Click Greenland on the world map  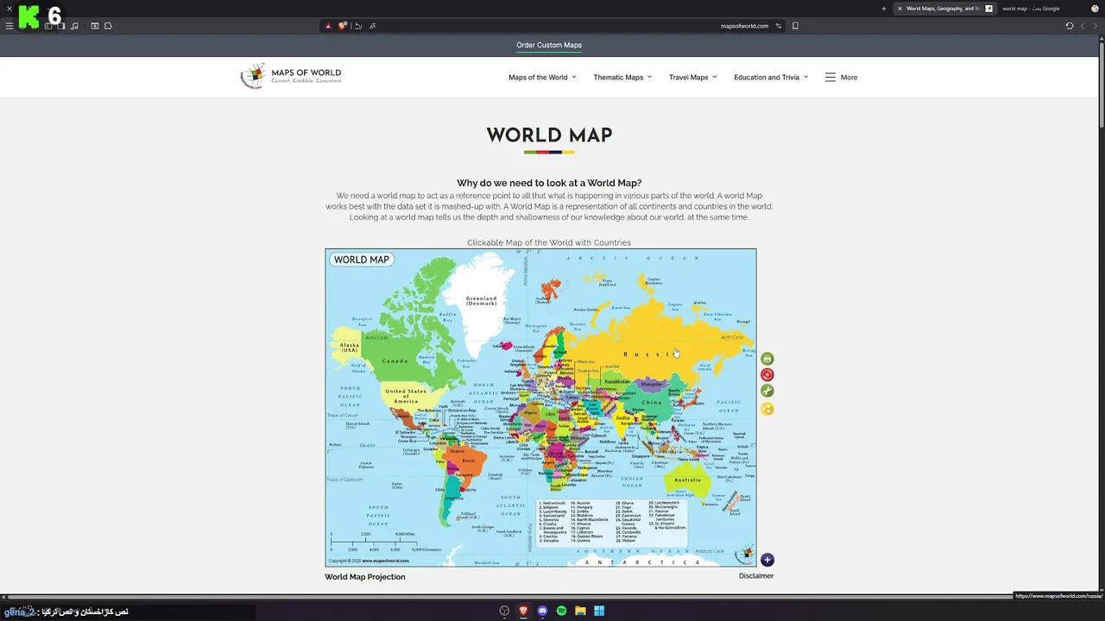[481, 301]
